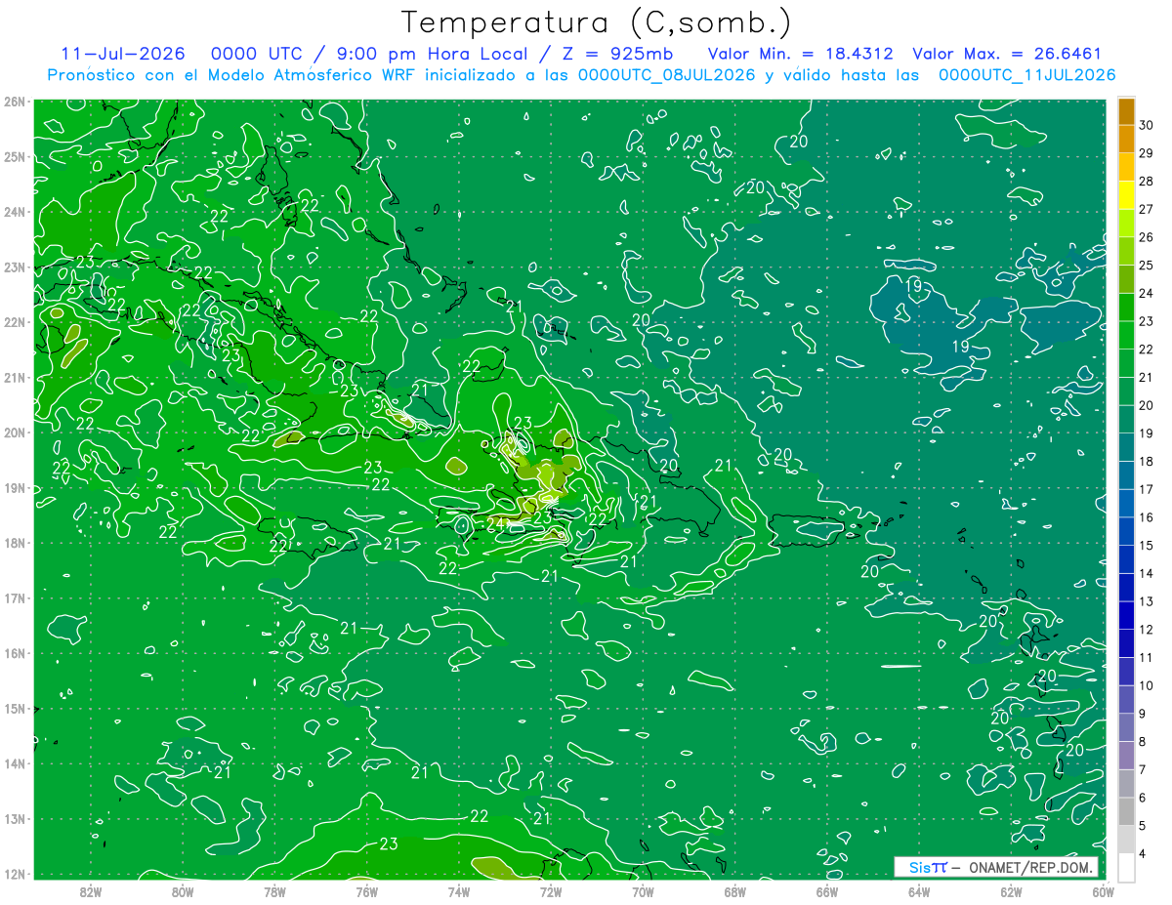This screenshot has width=1172, height=905.
Task: Select the "Valor Max. = 26.6461" value
Action: point(1007,54)
